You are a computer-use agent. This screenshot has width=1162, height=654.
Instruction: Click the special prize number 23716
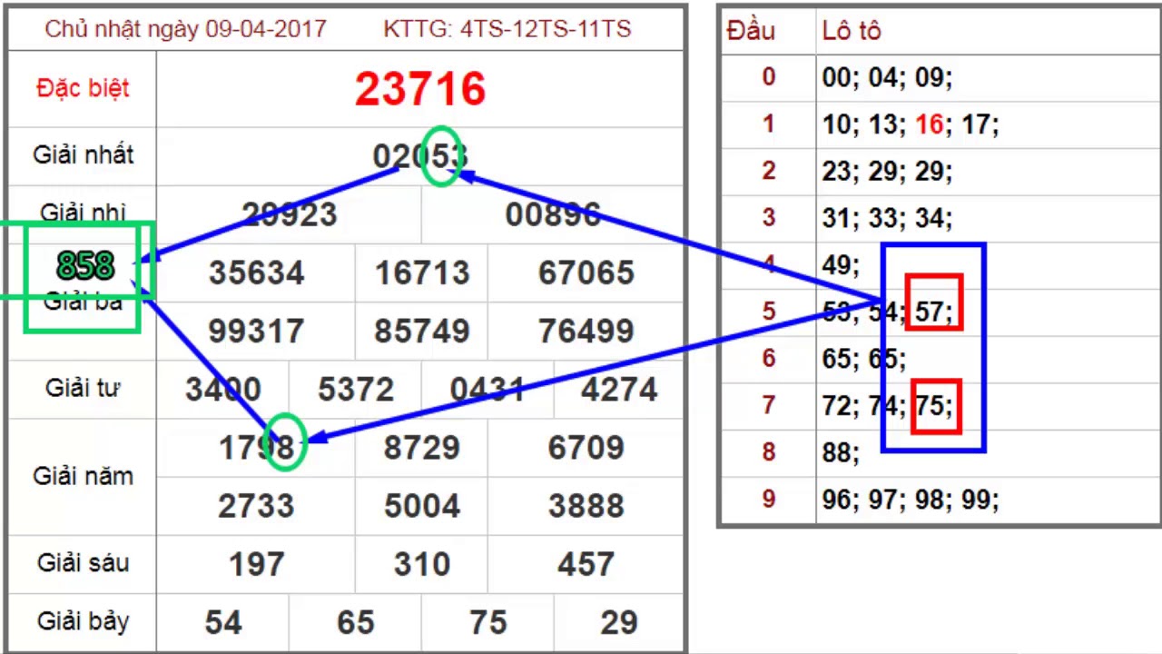[x=420, y=89]
